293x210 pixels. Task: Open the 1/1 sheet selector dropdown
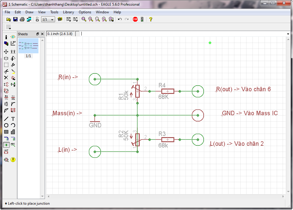[x=48, y=19]
